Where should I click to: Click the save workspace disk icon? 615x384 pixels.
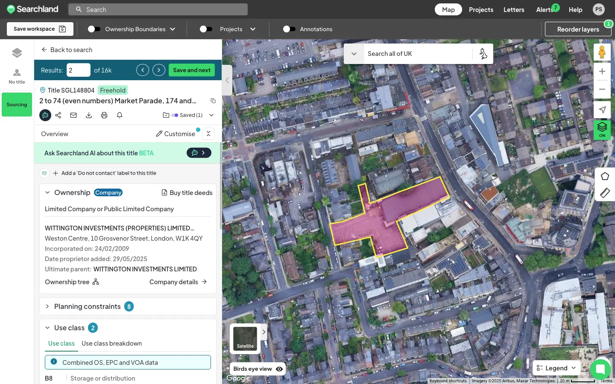pos(62,29)
